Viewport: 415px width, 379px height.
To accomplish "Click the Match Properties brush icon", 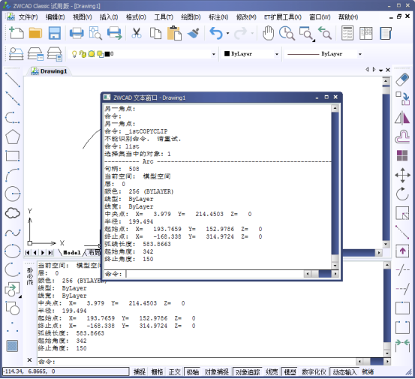I will [194, 33].
